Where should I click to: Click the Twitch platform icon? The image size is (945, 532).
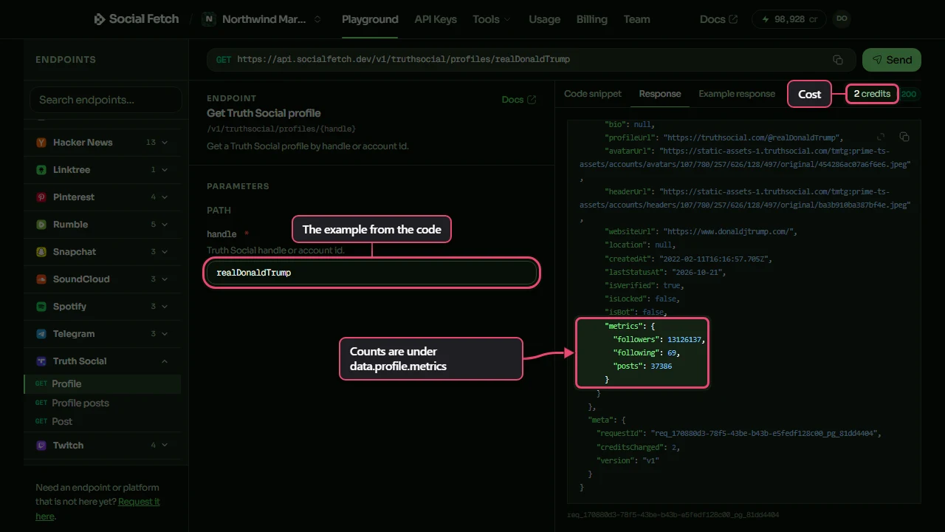[41, 446]
